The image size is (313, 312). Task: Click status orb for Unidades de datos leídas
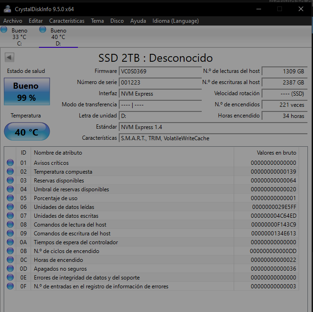point(10,207)
